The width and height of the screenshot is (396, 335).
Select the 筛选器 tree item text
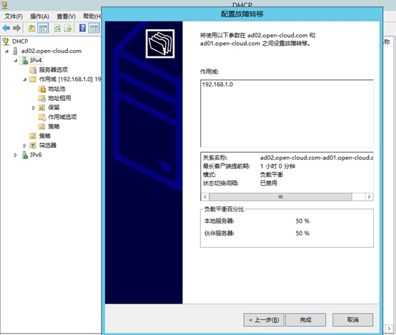48,146
